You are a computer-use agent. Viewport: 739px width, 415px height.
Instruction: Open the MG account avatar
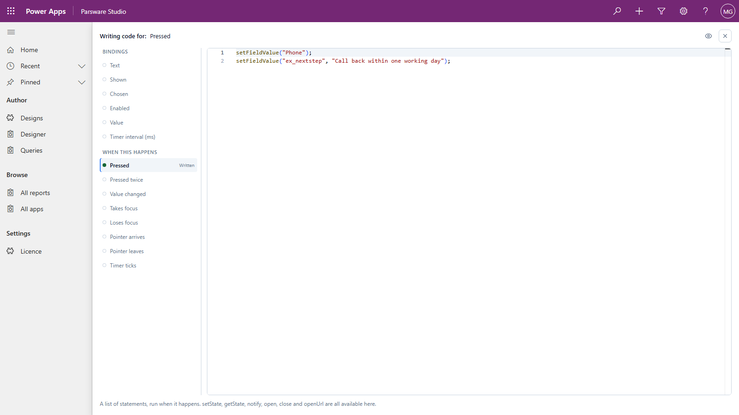click(728, 11)
